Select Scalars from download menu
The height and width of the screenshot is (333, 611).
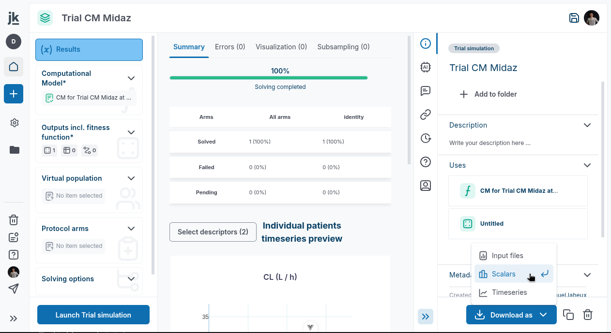504,274
